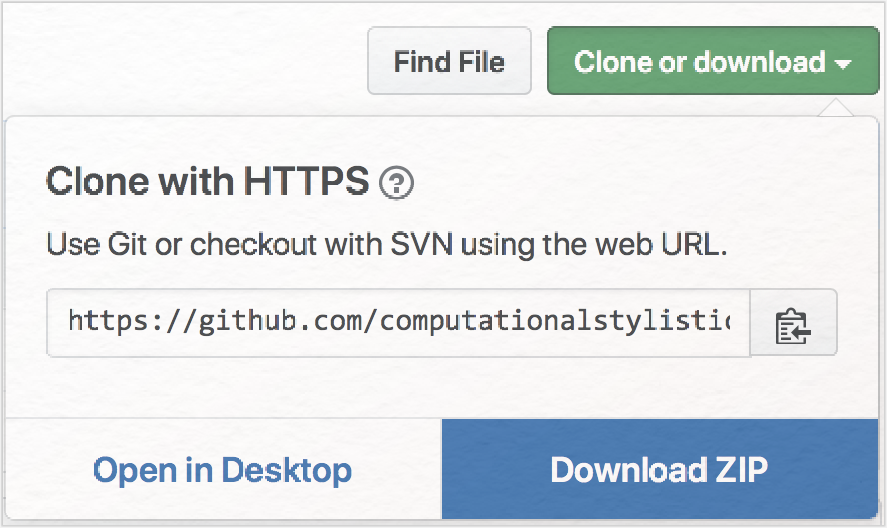The width and height of the screenshot is (887, 528).
Task: Collapse the Clone with HTTPS popup via green button
Action: [x=713, y=62]
